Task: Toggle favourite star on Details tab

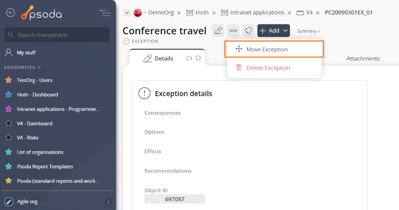Action: point(198,58)
